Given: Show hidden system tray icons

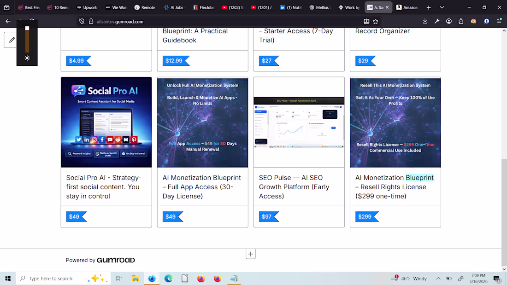Looking at the screenshot, I should [x=438, y=278].
